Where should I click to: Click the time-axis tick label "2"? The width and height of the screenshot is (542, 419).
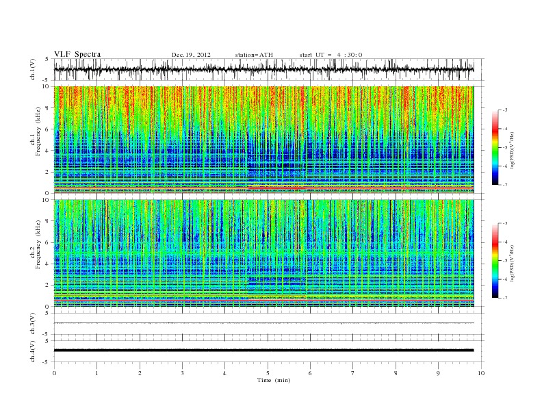tap(140, 373)
